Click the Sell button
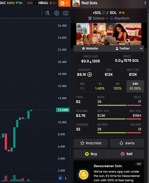 pos(126,154)
